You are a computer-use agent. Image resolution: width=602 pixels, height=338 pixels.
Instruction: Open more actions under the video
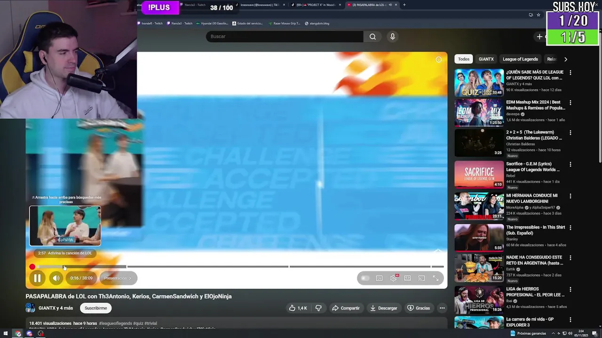tap(442, 308)
